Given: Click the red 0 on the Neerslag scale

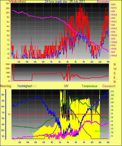Looking at the screenshot, I should pos(9,114).
